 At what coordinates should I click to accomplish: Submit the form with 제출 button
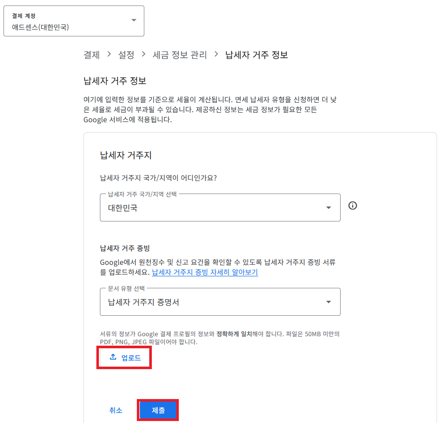[x=158, y=411]
